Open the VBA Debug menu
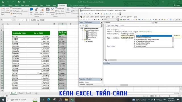The image size is (182, 102). 108,17
